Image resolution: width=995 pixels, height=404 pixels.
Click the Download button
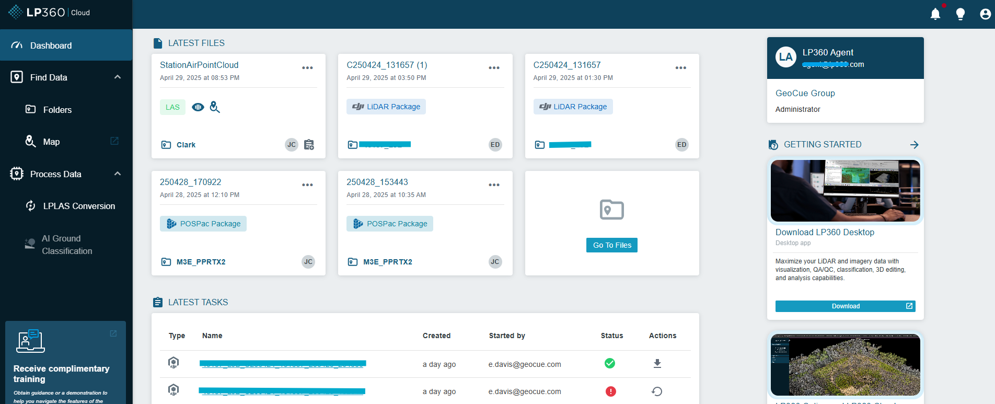point(845,306)
